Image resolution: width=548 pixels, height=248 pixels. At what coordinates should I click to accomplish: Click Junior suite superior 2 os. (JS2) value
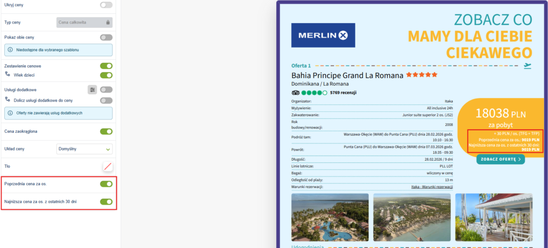428,115
